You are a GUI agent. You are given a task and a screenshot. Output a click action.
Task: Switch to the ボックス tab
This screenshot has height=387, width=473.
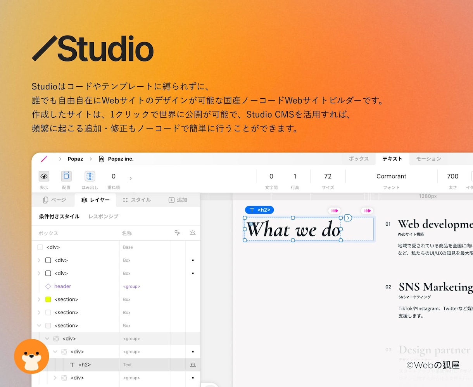pos(359,159)
